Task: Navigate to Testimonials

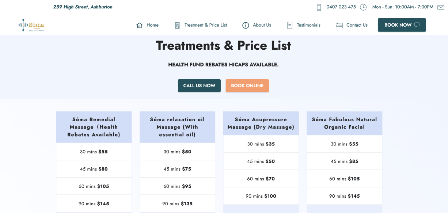Action: (x=308, y=25)
